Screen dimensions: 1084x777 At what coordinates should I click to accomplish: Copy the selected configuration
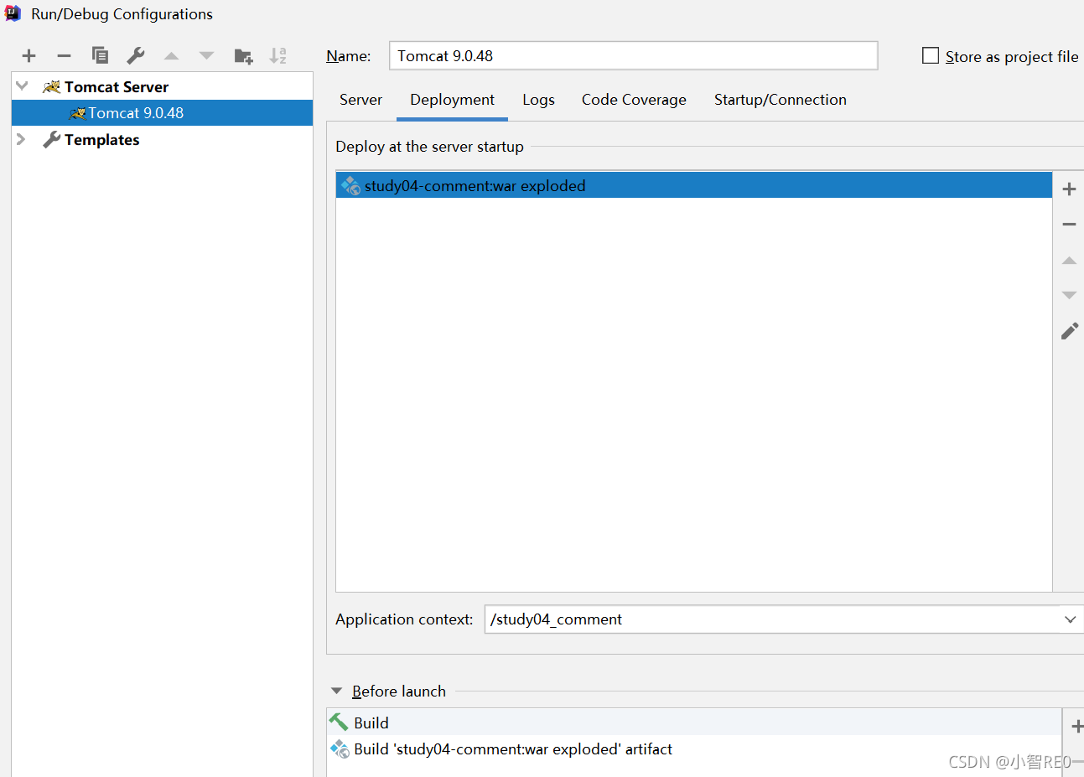click(100, 55)
